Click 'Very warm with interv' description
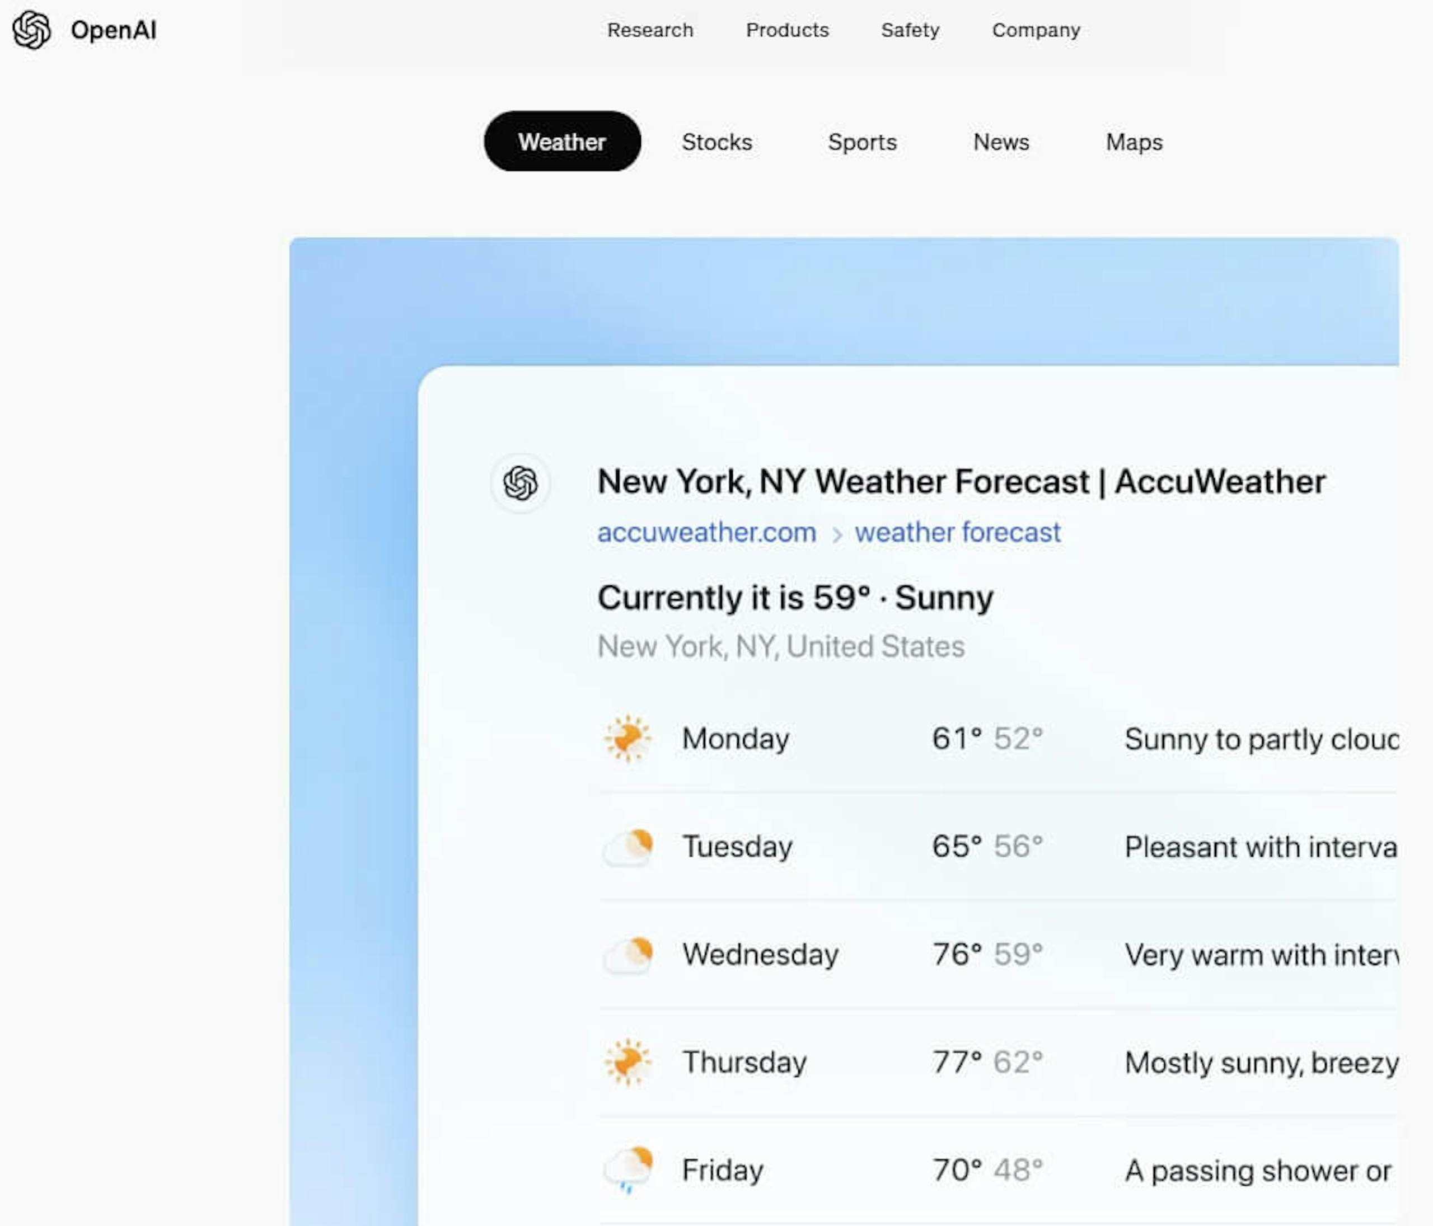 click(1262, 955)
